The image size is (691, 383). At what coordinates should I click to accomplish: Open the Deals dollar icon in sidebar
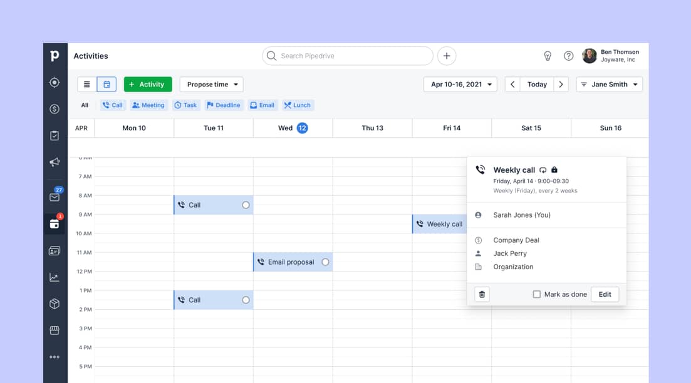click(55, 109)
